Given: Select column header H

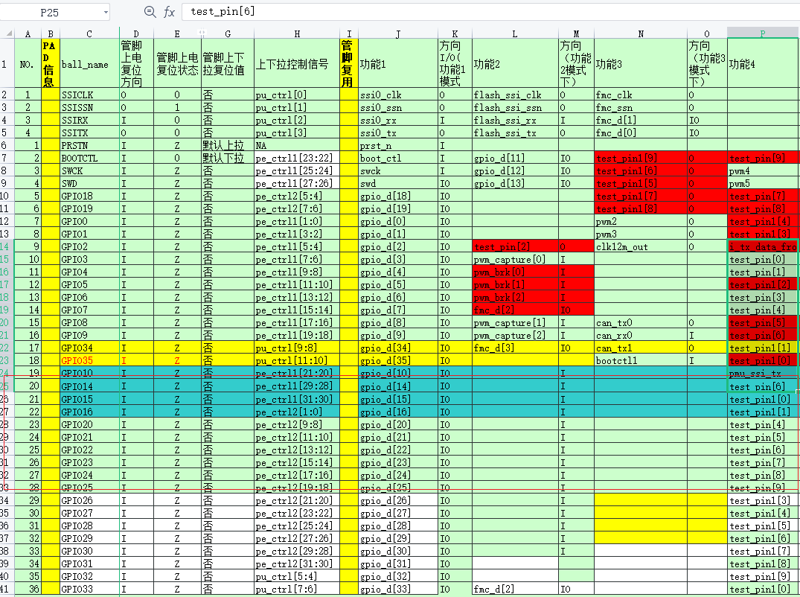Looking at the screenshot, I should 297,33.
